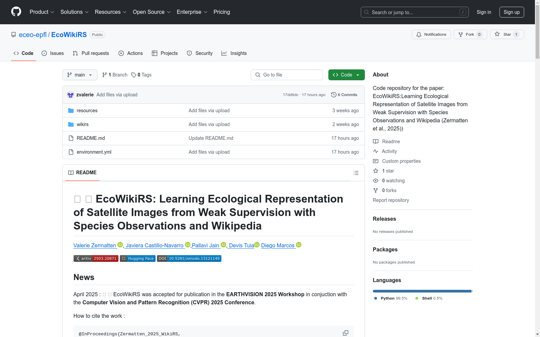Open commit hash 17dd6dc

(291, 95)
